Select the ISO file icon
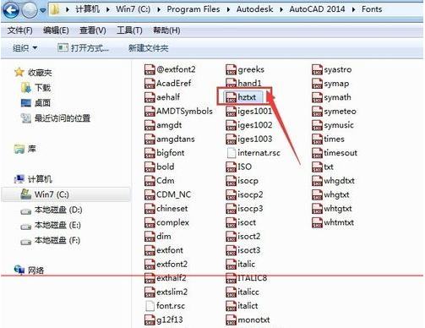The width and height of the screenshot is (425, 328). pos(231,167)
